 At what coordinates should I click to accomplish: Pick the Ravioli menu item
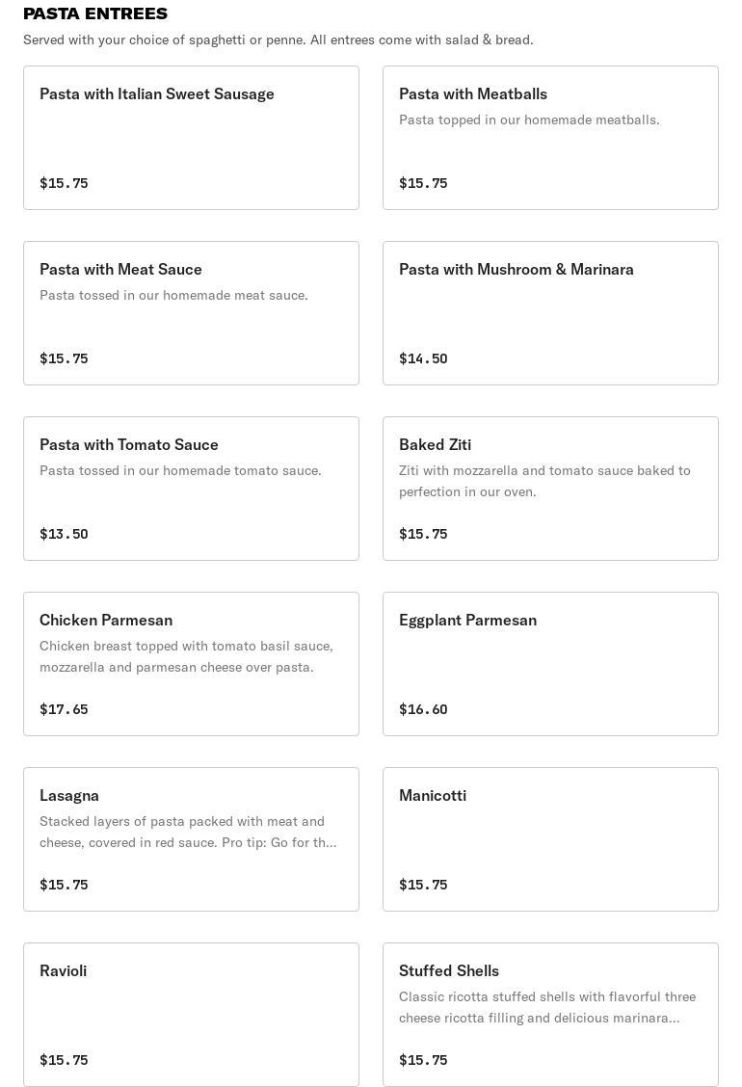pyautogui.click(x=64, y=971)
